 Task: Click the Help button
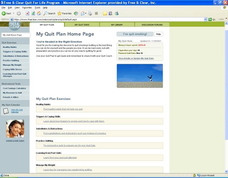158,34
